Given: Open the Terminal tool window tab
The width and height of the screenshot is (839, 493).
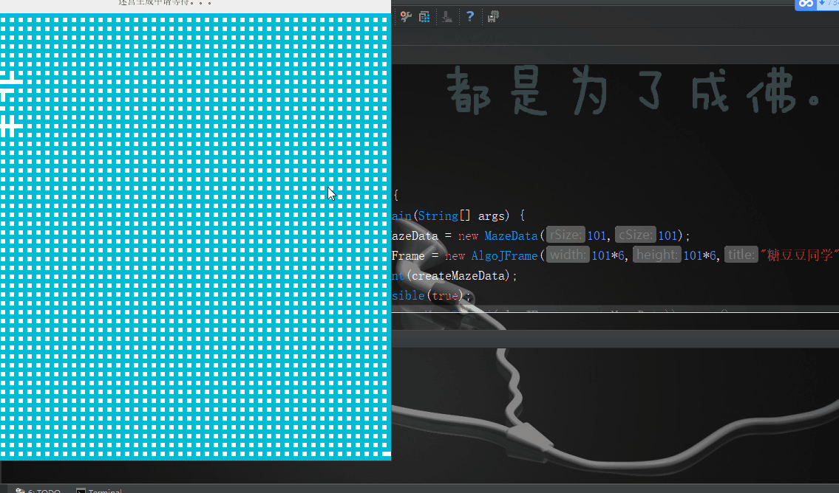Looking at the screenshot, I should point(100,490).
